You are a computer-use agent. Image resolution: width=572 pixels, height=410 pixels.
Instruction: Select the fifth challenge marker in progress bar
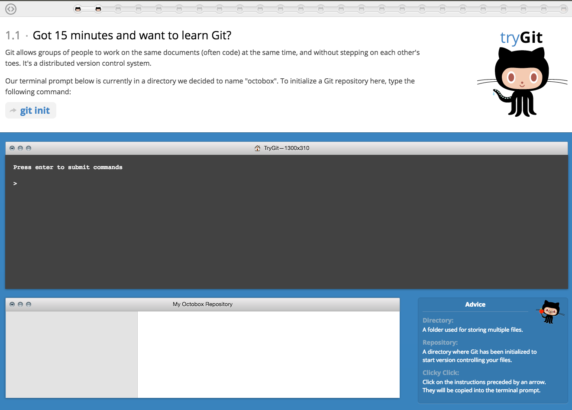coord(159,9)
